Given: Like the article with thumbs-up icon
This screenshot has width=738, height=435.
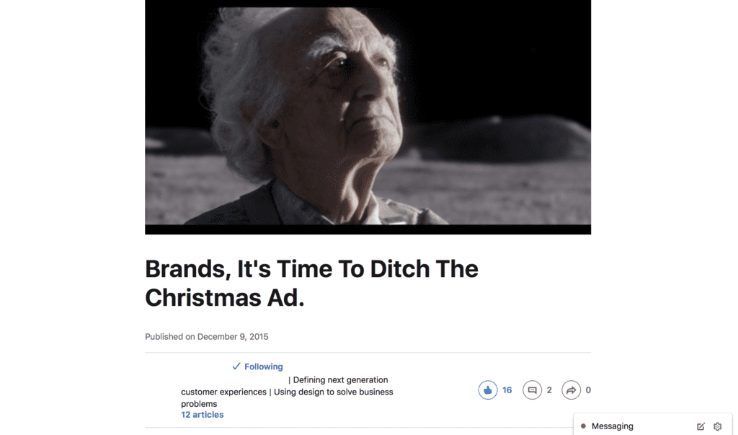Looking at the screenshot, I should pos(488,390).
